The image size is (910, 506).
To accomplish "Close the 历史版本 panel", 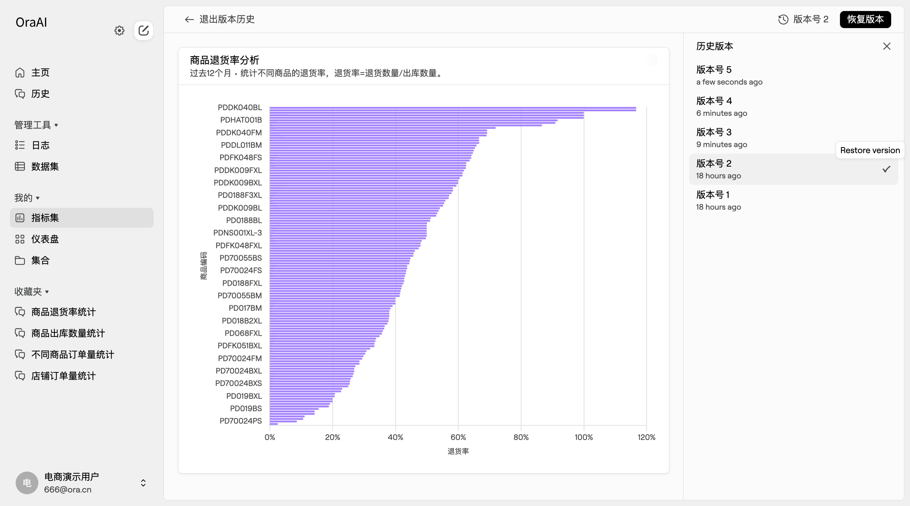I will tap(887, 46).
